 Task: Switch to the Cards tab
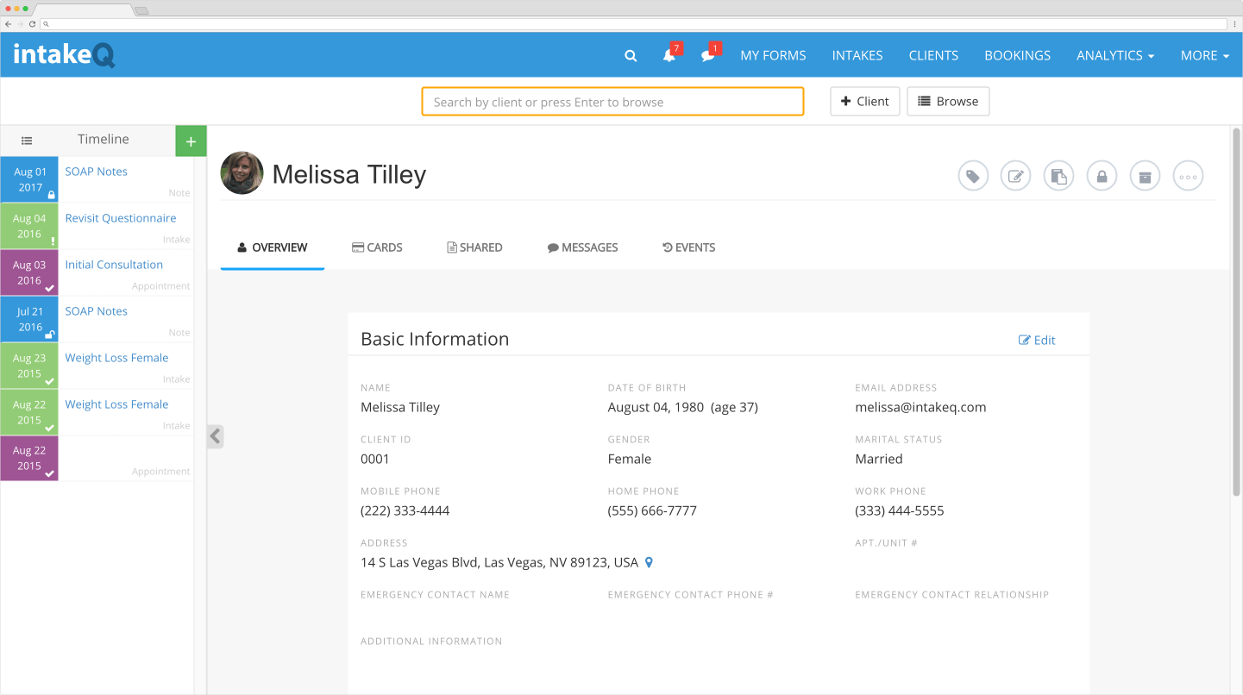pos(377,247)
